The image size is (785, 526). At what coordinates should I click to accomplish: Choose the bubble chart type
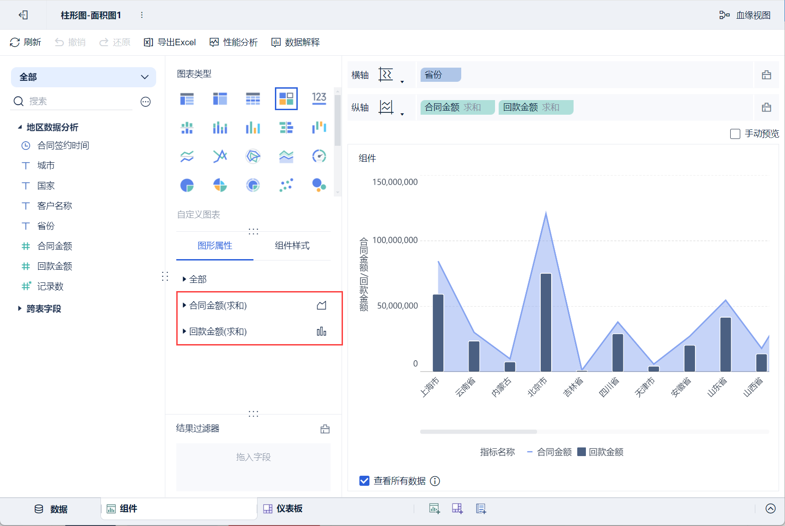[319, 185]
